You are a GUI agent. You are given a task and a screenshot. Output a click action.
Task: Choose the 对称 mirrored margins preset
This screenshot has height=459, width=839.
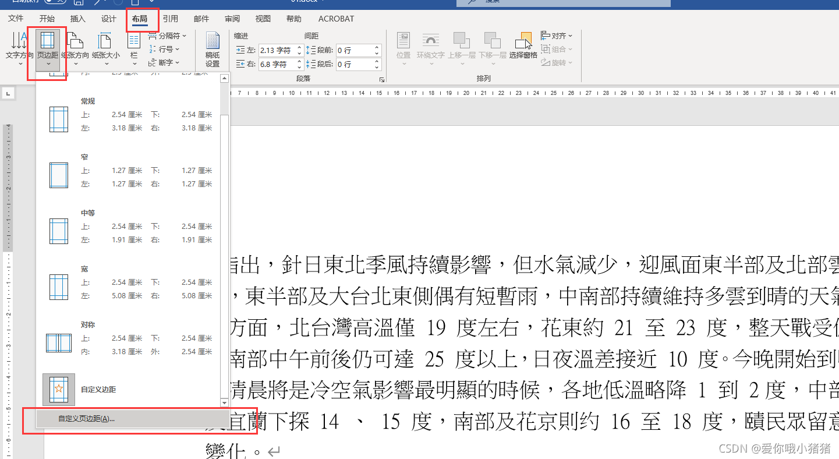128,339
